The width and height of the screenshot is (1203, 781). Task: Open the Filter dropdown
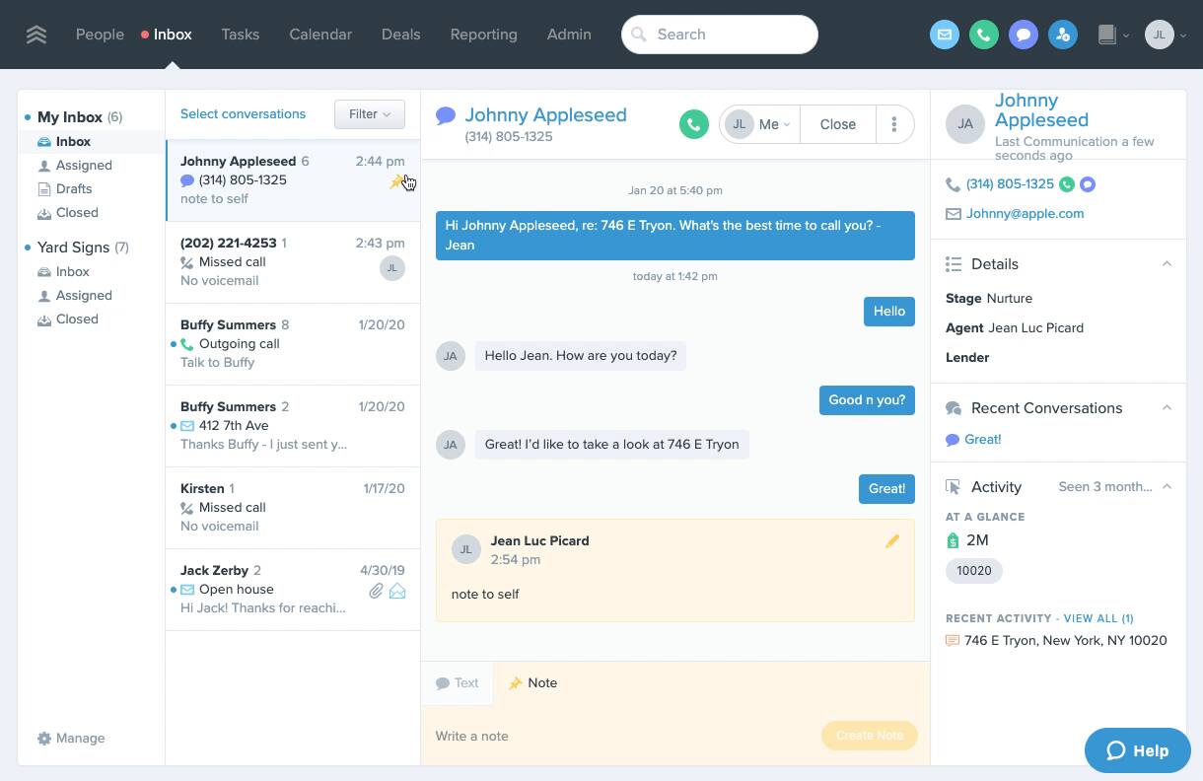pyautogui.click(x=369, y=114)
